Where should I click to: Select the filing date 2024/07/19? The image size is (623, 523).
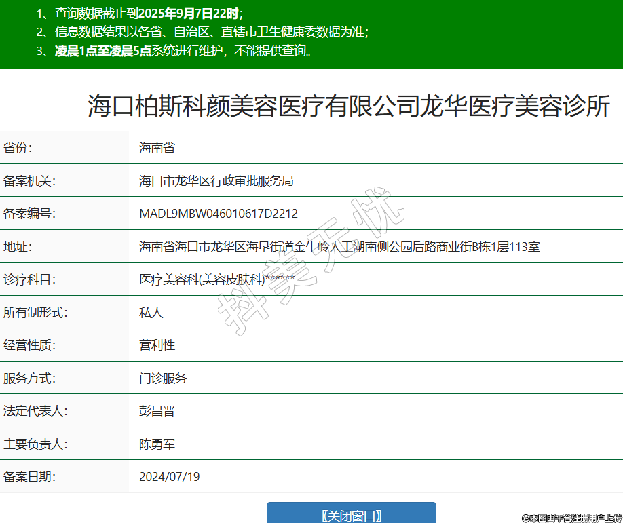(169, 477)
